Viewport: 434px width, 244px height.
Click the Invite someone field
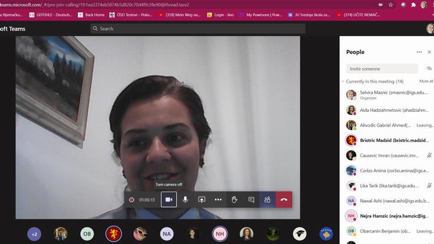382,69
